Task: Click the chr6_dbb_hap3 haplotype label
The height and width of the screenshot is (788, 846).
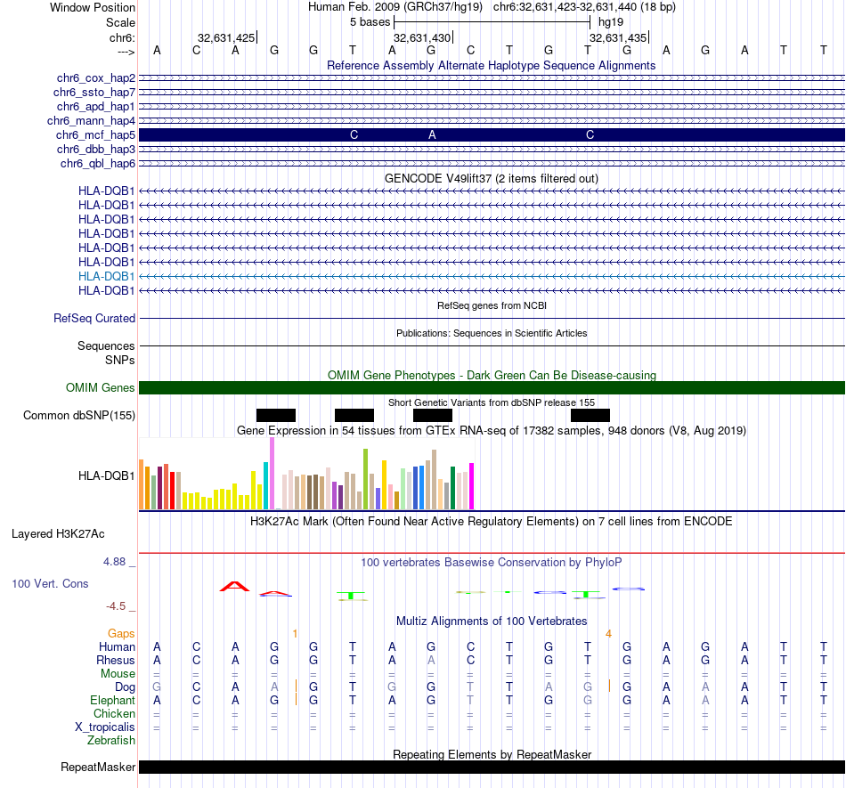Action: click(96, 149)
